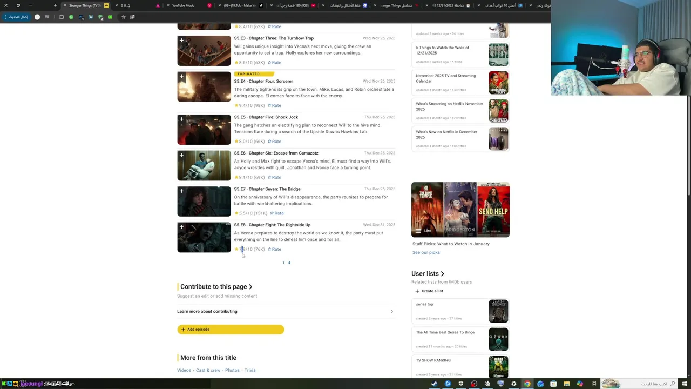Screen dimensions: 691x389
Task: Open Shock Jock episode thumbnail
Action: (204, 130)
